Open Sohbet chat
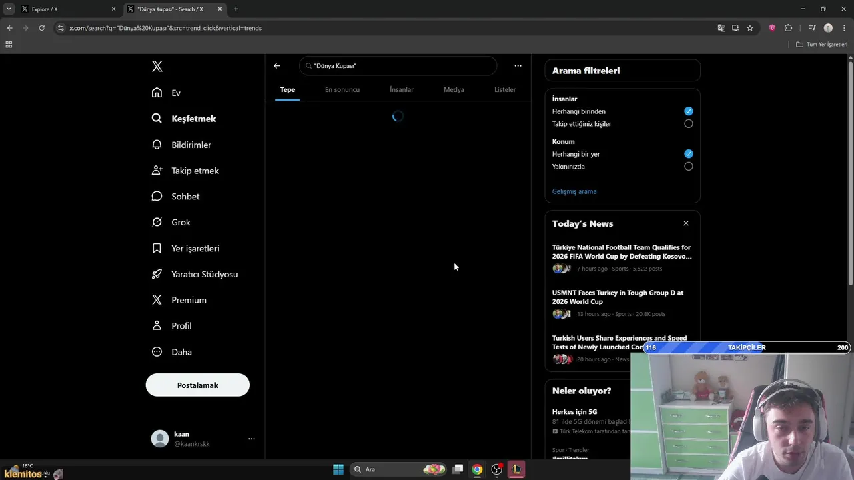Image resolution: width=854 pixels, height=480 pixels. click(x=176, y=197)
